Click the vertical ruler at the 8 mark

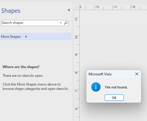(76, 73)
